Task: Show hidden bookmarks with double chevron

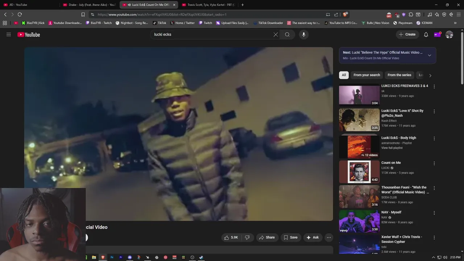Action: click(455, 23)
